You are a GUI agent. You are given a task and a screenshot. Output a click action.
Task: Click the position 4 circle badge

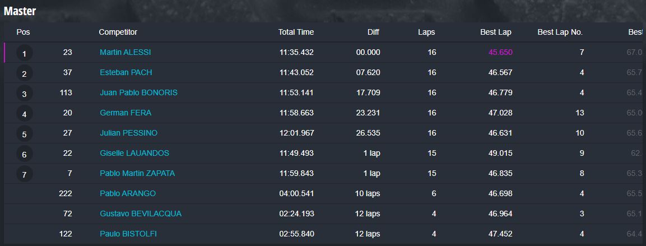pos(24,114)
